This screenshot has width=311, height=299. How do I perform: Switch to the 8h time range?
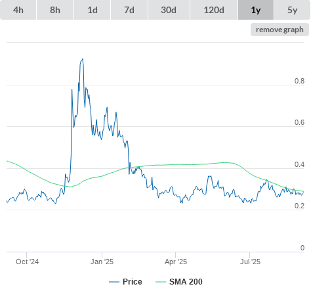[x=55, y=10]
